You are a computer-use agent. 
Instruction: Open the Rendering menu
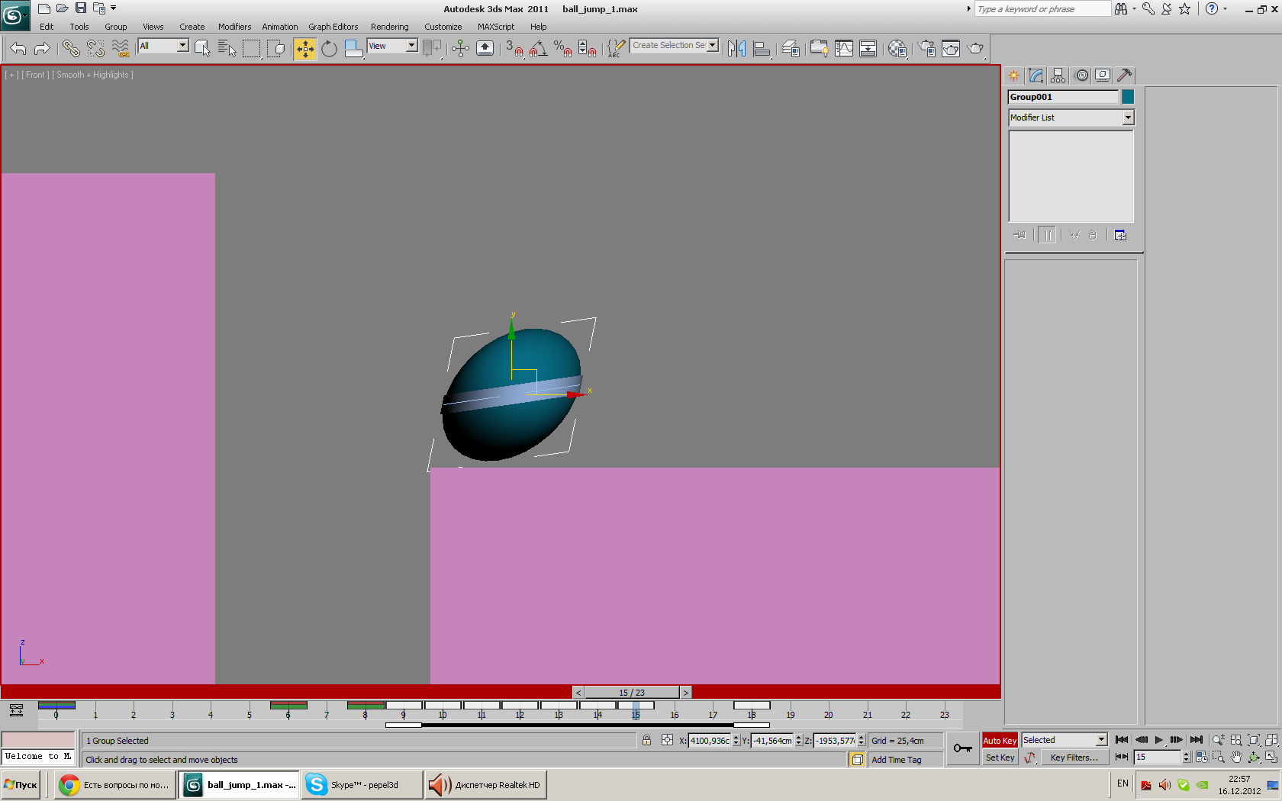389,27
